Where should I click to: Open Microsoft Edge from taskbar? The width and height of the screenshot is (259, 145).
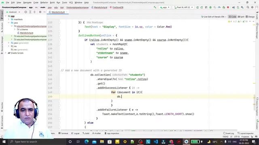(87, 141)
